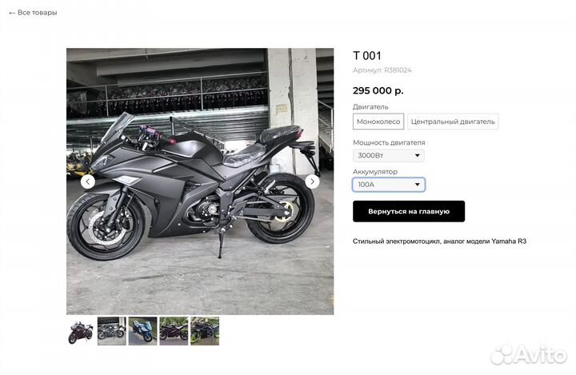Pick the thumbnail with green-wheeled bike

[205, 331]
